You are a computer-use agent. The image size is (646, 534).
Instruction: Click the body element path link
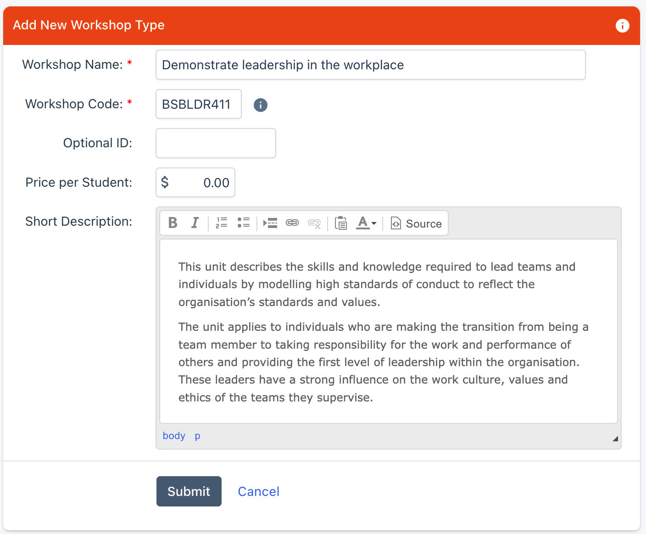point(174,436)
